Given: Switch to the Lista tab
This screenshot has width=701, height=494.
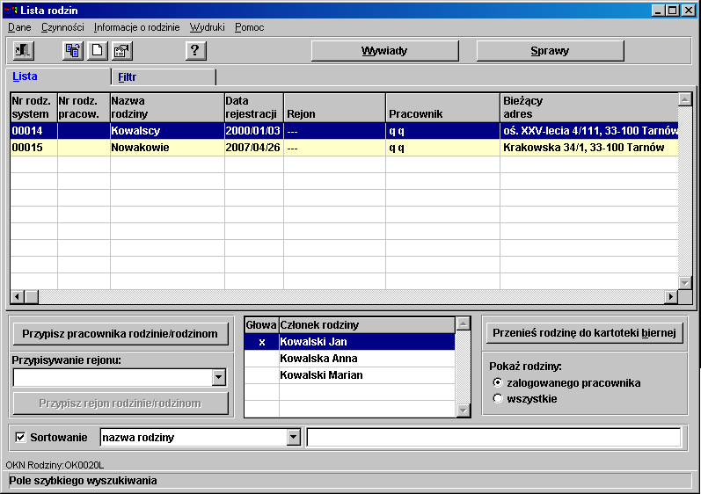Looking at the screenshot, I should (58, 76).
